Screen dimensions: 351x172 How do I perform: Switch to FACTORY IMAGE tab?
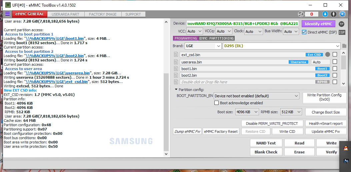click(x=103, y=14)
